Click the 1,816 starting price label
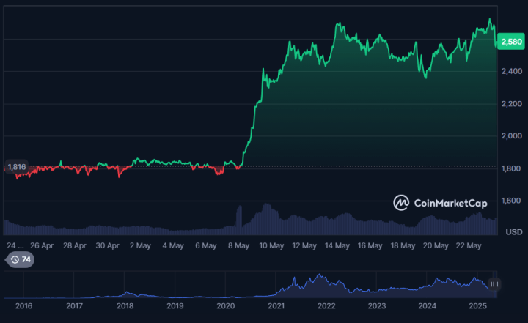This screenshot has width=528, height=323. pyautogui.click(x=16, y=167)
